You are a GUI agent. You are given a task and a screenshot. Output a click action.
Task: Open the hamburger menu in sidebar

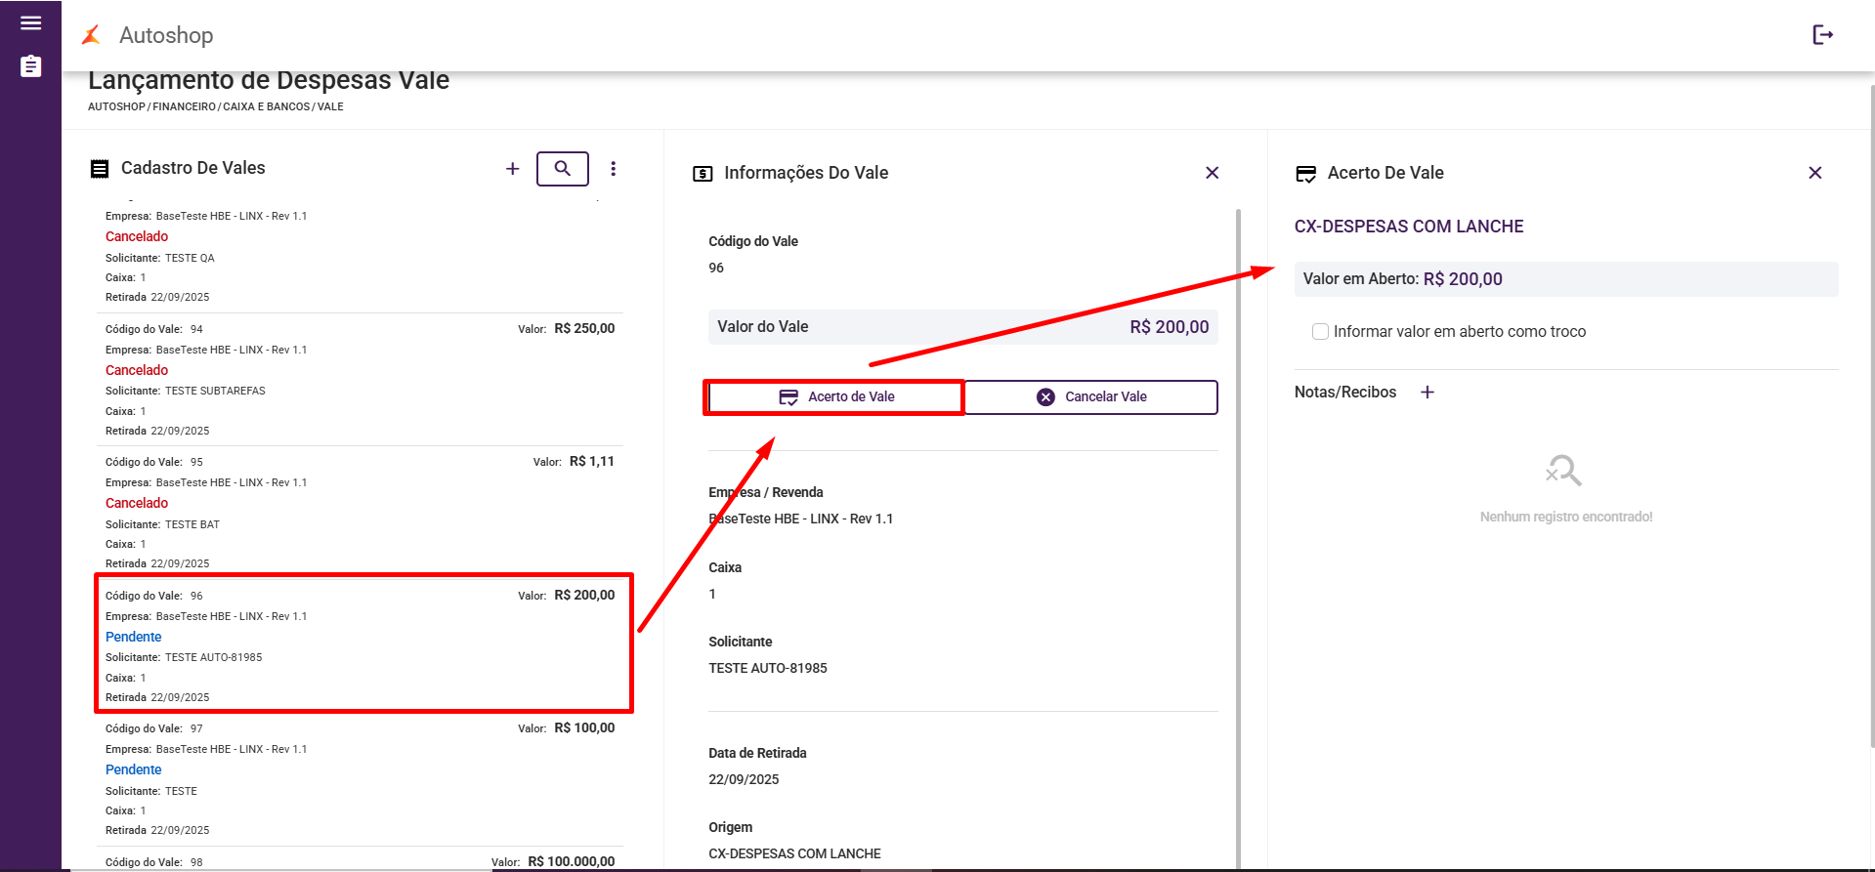pos(30,23)
